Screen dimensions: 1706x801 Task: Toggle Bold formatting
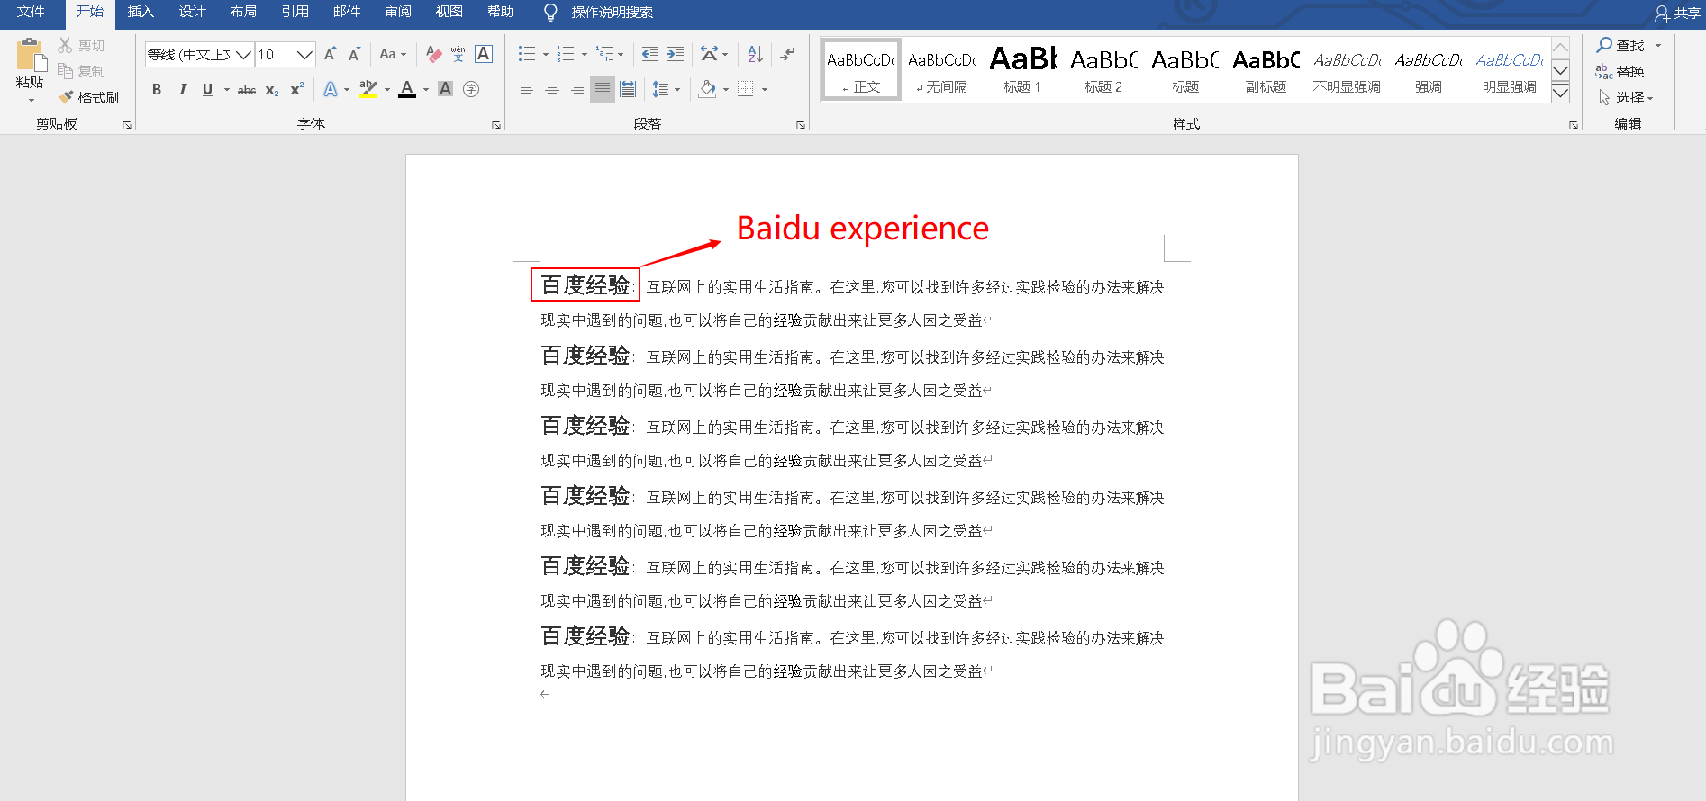[x=157, y=89]
